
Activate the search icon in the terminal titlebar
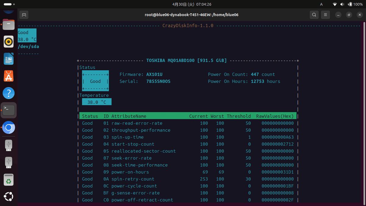click(x=314, y=15)
